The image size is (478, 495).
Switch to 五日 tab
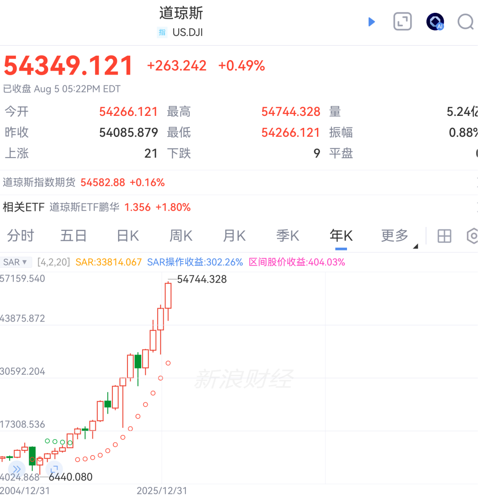pos(73,236)
